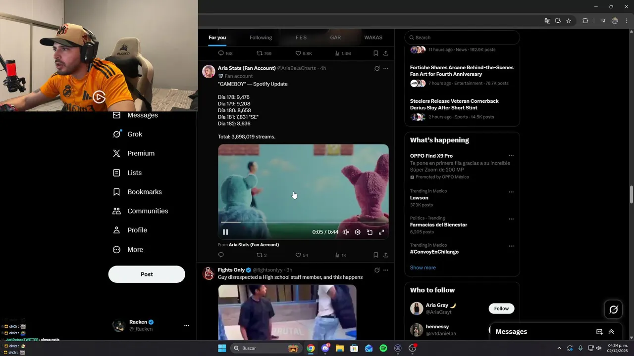
Task: Compose new message in Messages drawer
Action: click(599, 332)
